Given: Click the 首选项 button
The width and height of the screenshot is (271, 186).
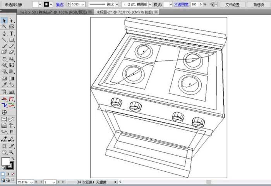Looking at the screenshot, I should [259, 5].
